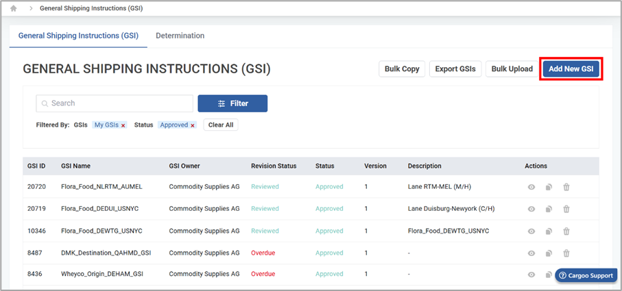Delete GSI 20719 with trash icon
Screen dimensions: 622x291
566,209
